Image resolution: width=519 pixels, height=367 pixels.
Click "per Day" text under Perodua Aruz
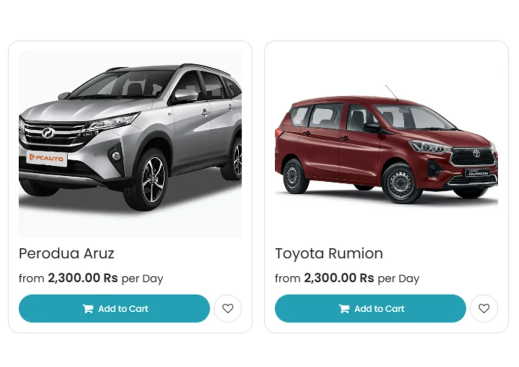point(142,279)
